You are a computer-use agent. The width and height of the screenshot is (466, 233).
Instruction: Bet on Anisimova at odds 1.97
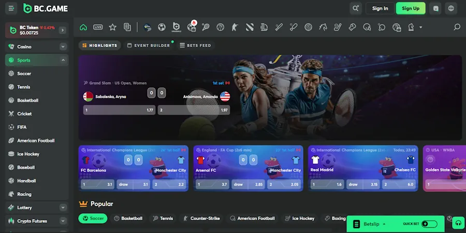coord(194,110)
